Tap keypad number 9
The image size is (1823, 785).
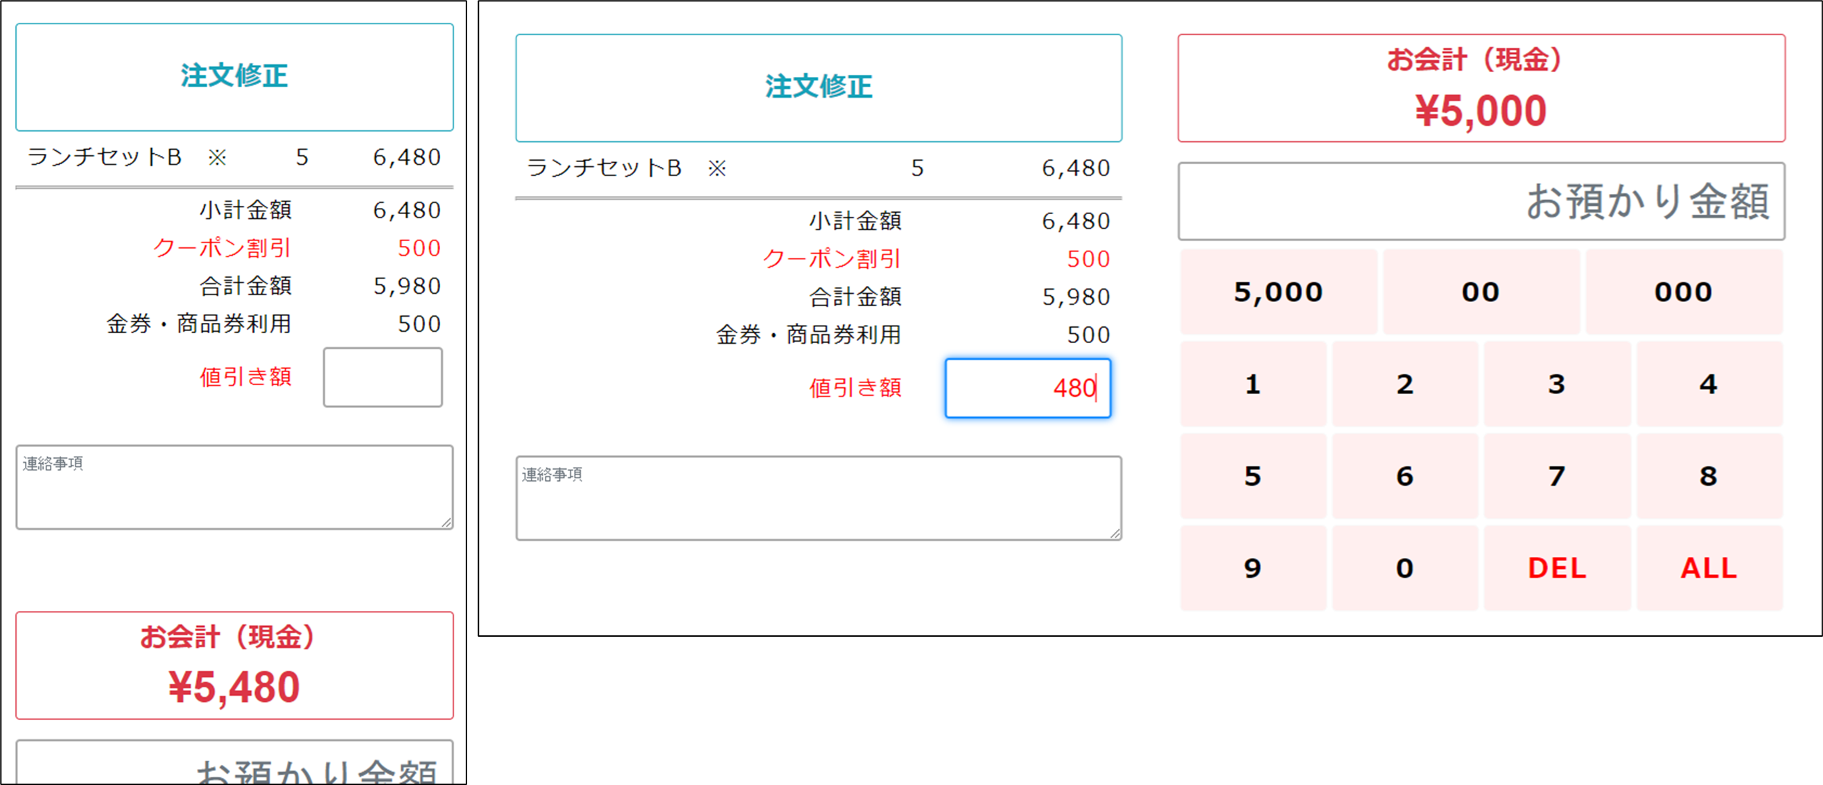tap(1253, 568)
